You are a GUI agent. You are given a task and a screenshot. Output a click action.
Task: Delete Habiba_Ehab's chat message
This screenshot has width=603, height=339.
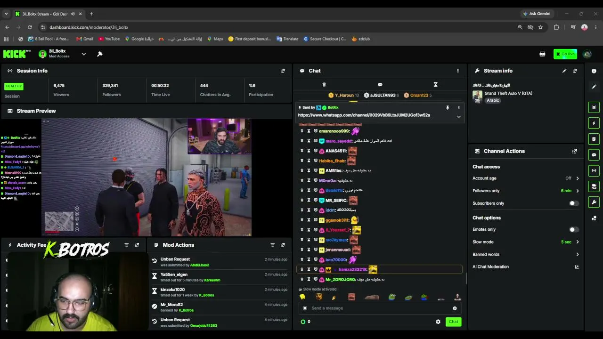pos(302,161)
